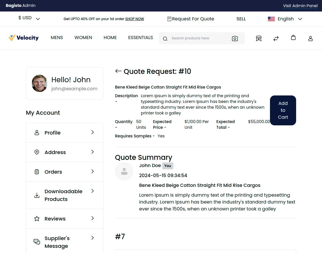This screenshot has height=253, width=322.
Task: Expand the Profile account section chevron
Action: coord(93,132)
